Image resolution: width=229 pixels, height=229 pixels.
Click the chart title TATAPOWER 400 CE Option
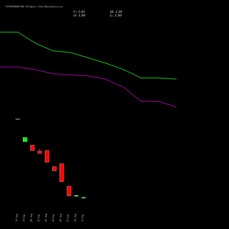click(21, 7)
